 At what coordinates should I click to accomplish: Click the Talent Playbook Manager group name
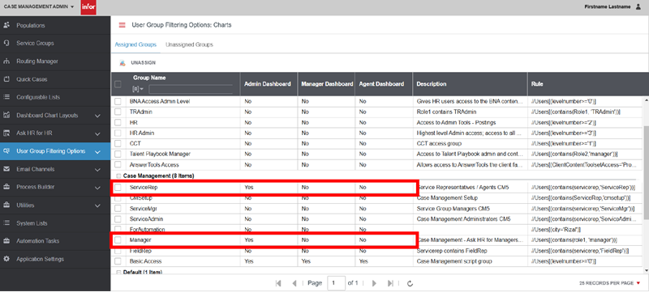pyautogui.click(x=160, y=154)
